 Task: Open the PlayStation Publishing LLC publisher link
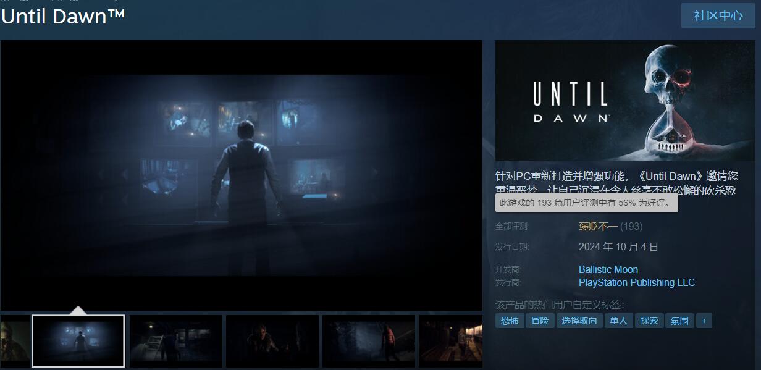tap(636, 282)
